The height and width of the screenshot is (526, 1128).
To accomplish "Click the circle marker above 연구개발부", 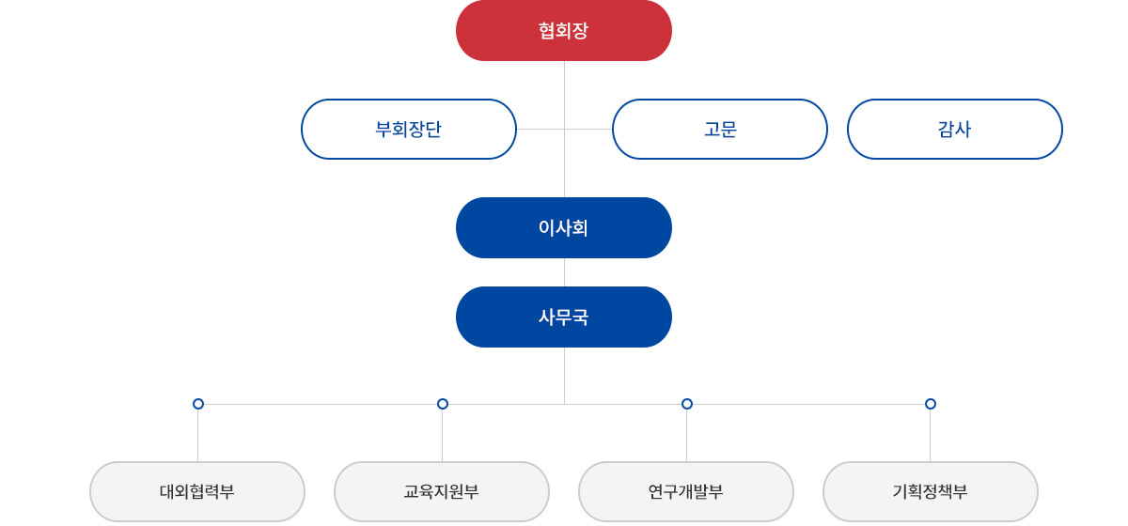I will pyautogui.click(x=687, y=404).
